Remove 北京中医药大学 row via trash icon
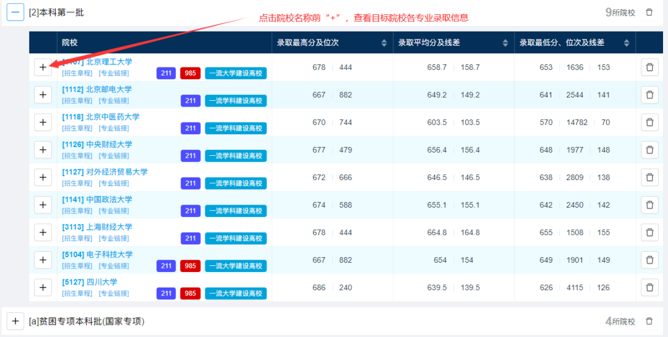Viewport: 668px width, 337px height. coord(649,122)
